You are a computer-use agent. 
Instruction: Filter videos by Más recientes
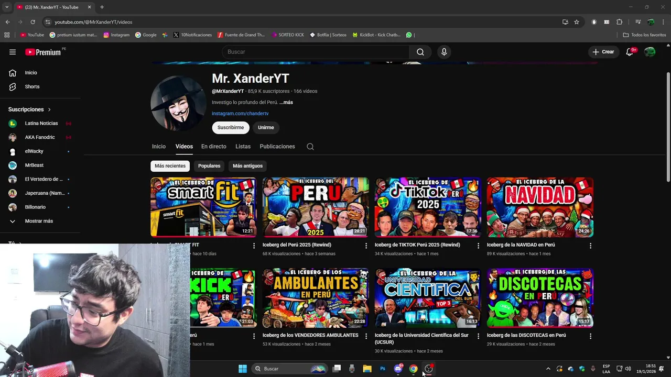(x=170, y=166)
